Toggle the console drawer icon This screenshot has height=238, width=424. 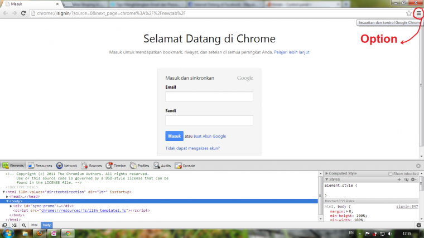coord(14,225)
